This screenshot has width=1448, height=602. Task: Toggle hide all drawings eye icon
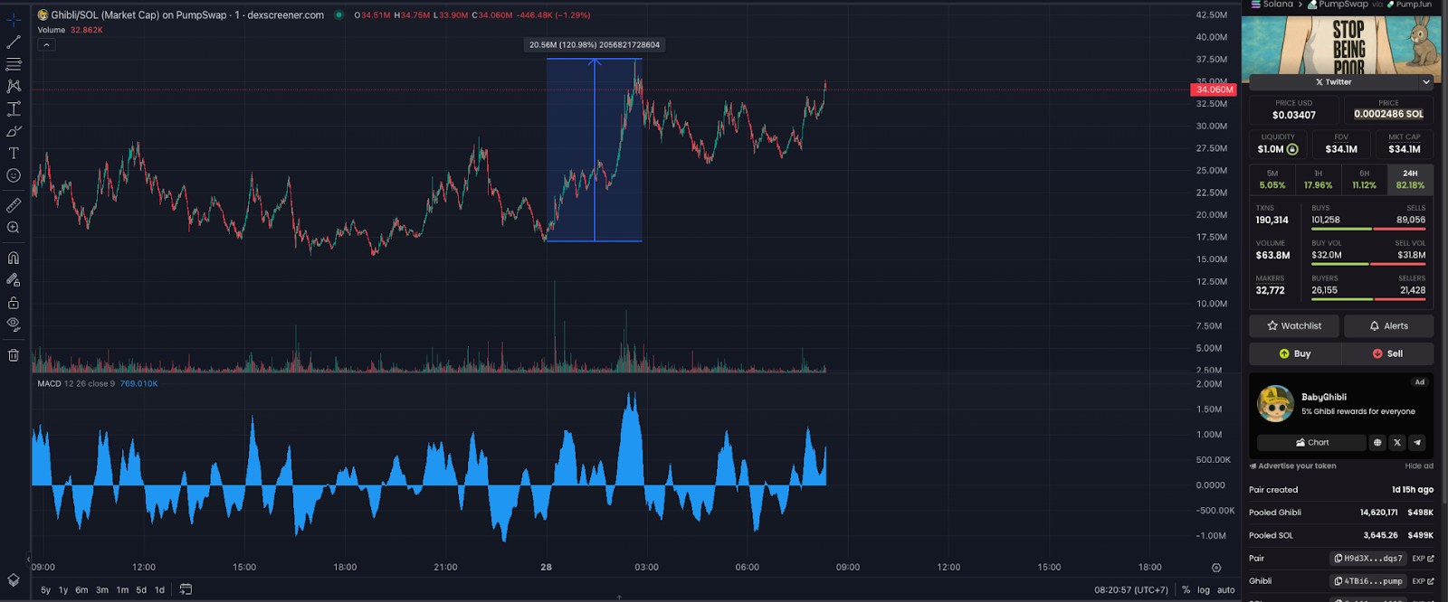(x=14, y=324)
